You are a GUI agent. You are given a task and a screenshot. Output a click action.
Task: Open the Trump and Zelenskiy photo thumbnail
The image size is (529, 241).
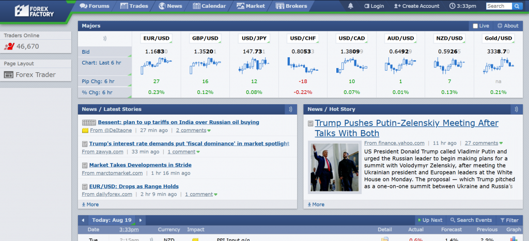(335, 168)
